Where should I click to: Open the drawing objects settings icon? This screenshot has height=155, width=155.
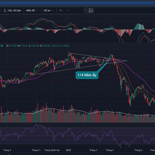click(91, 11)
